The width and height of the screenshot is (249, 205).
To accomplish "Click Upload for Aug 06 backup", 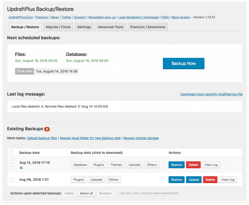I will click(x=194, y=180).
